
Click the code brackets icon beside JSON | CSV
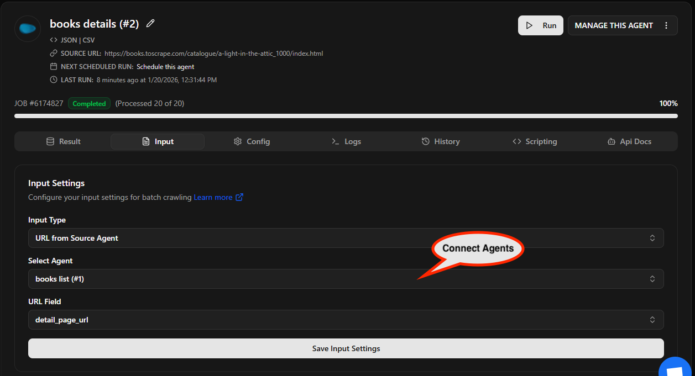(x=54, y=40)
